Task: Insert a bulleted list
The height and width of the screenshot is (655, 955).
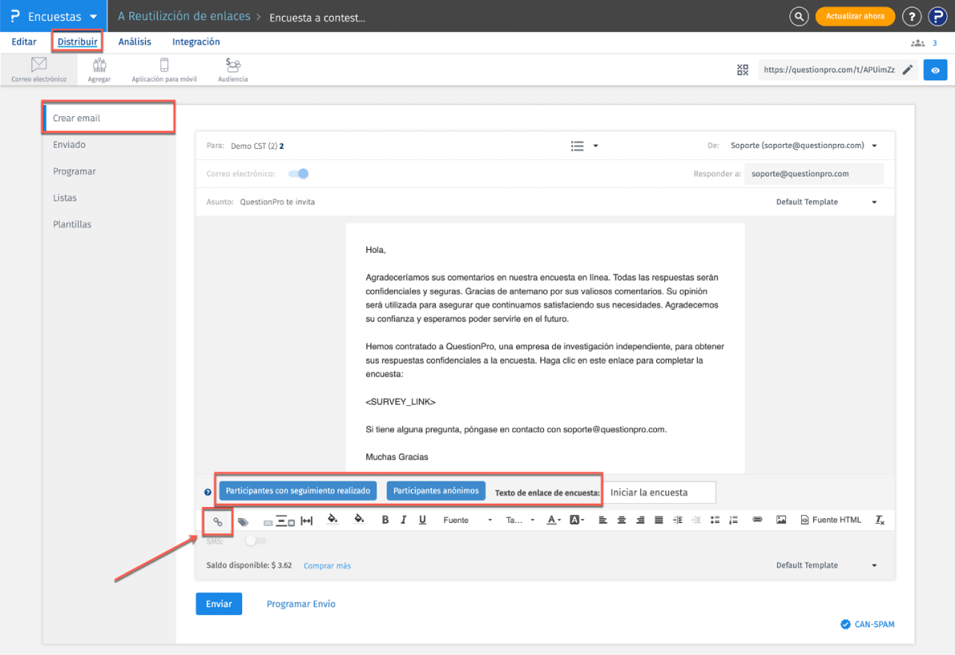Action: pos(715,520)
